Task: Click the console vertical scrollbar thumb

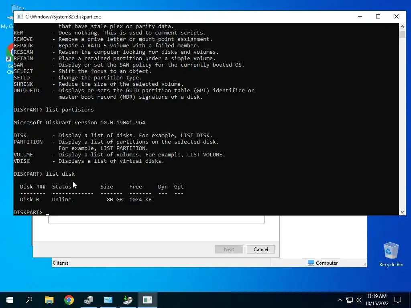Action: [x=402, y=34]
